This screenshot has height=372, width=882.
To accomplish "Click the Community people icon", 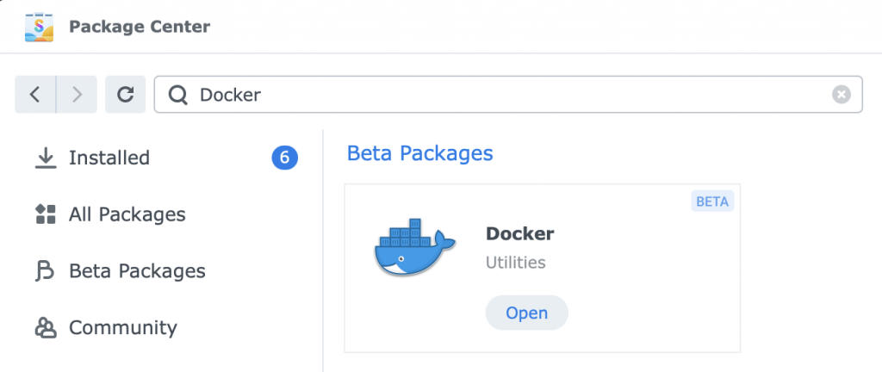I will tap(45, 328).
